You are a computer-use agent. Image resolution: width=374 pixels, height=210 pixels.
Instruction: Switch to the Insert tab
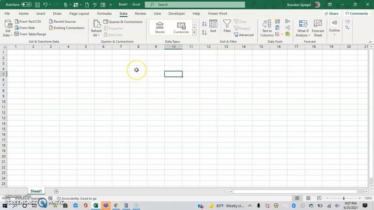pos(41,13)
